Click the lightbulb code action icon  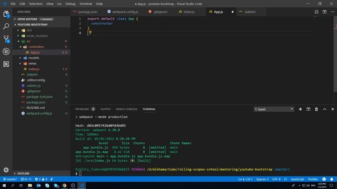coord(90,33)
